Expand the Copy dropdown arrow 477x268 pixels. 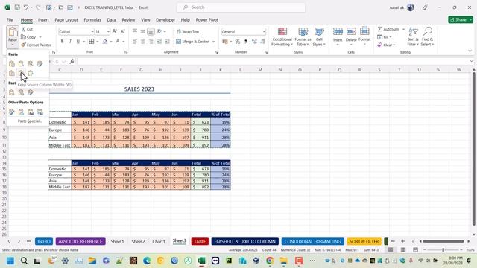click(x=40, y=37)
